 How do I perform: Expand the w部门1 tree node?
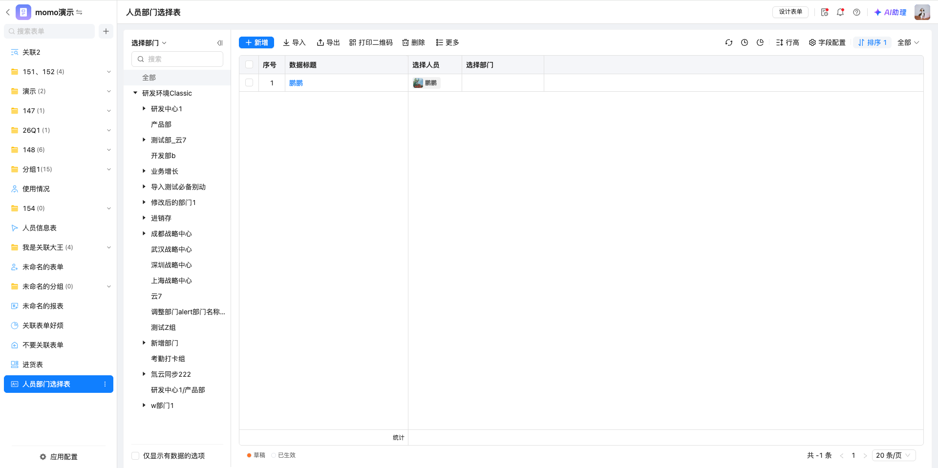click(x=144, y=405)
